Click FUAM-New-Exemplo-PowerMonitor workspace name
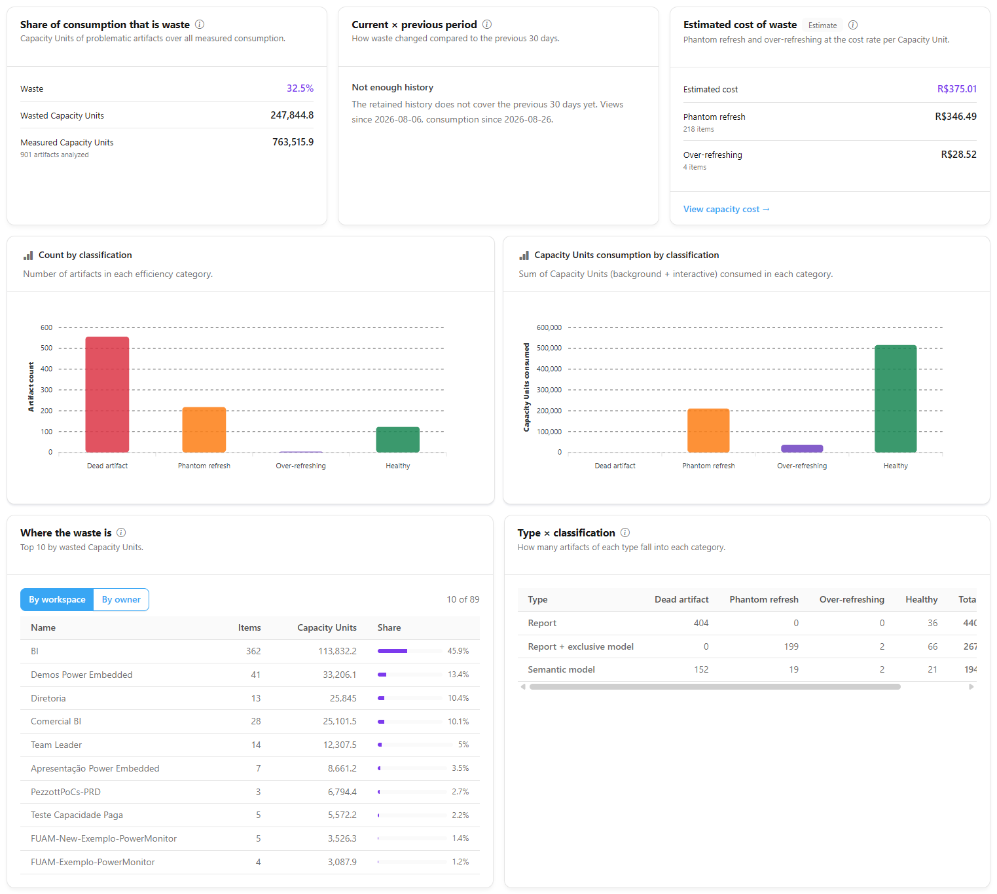Image resolution: width=997 pixels, height=894 pixels. (x=103, y=838)
